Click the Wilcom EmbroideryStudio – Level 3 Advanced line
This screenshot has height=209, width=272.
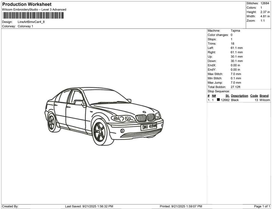click(x=34, y=10)
